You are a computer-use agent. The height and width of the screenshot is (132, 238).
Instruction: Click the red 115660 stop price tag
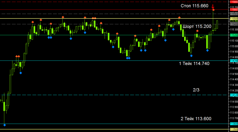tap(234, 10)
